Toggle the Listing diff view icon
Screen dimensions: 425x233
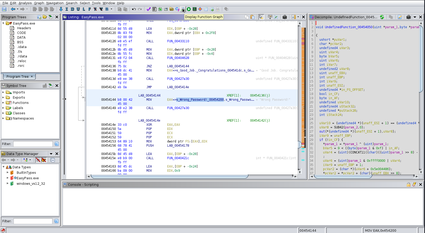point(276,17)
